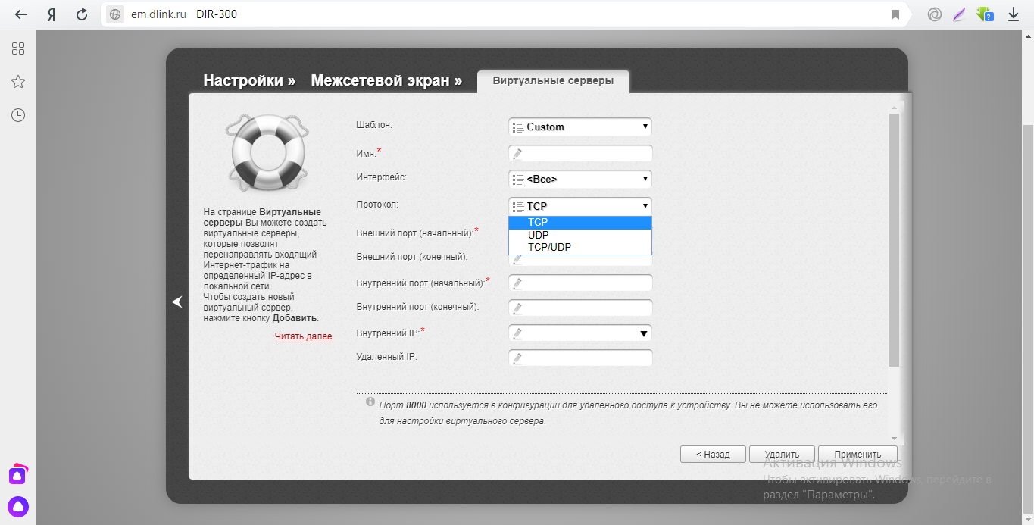The width and height of the screenshot is (1034, 525).
Task: Click the browser back arrow
Action: coord(22,14)
